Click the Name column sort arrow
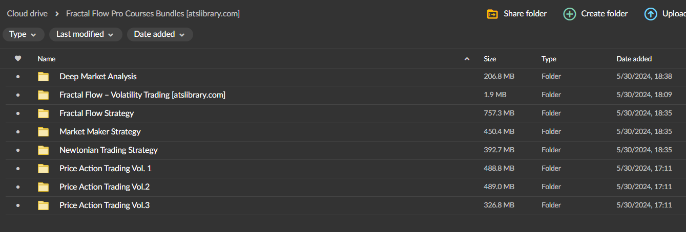 (467, 59)
